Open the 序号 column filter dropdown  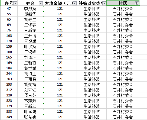tap(15, 4)
